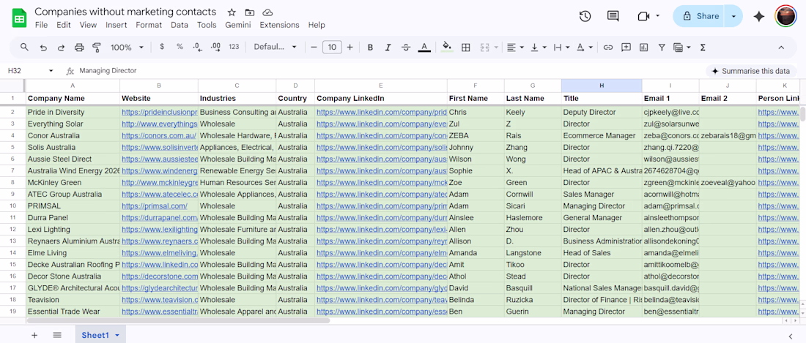Create a filter
Screen dimensions: 806x343
pos(662,47)
